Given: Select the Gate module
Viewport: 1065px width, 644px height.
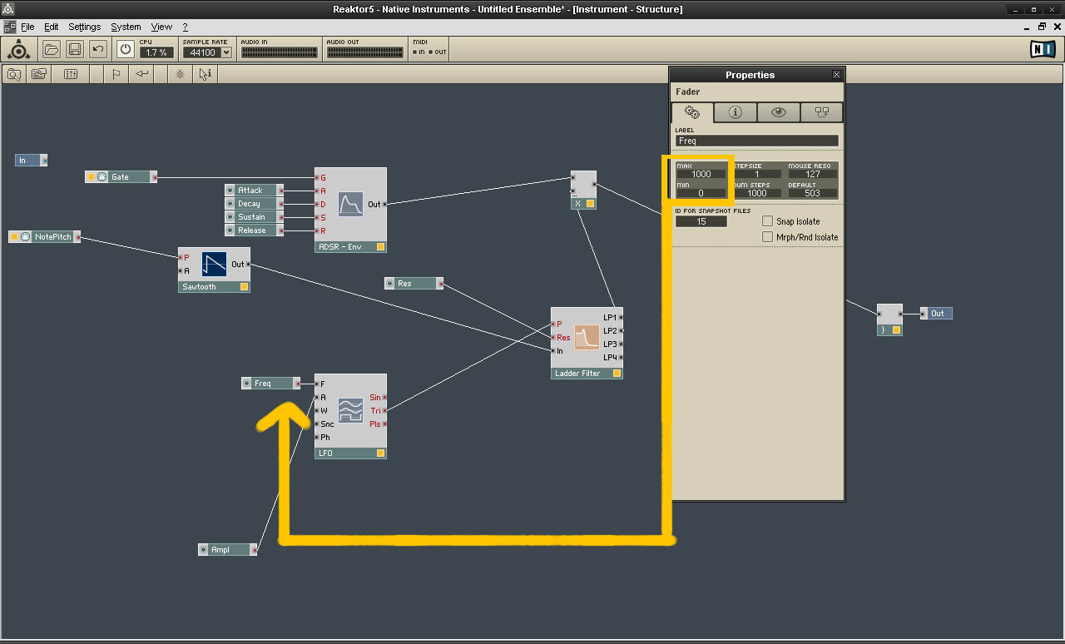Looking at the screenshot, I should (x=121, y=177).
